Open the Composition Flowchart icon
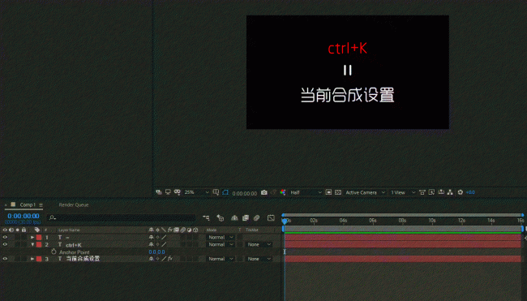Screen dimensions: 527x301 [450, 192]
